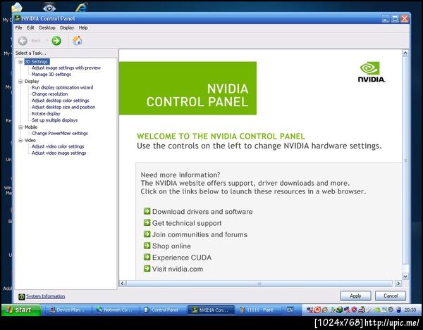Open the Edit menu
The height and width of the screenshot is (330, 423).
click(30, 27)
